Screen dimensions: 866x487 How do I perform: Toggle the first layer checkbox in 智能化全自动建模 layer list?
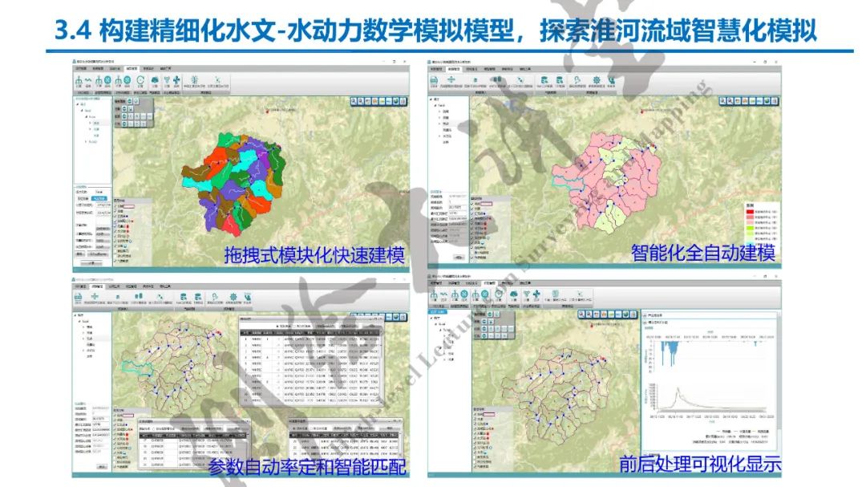(x=472, y=205)
